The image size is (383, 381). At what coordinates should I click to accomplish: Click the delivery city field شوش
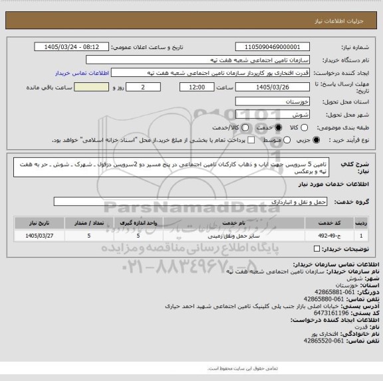point(273,115)
